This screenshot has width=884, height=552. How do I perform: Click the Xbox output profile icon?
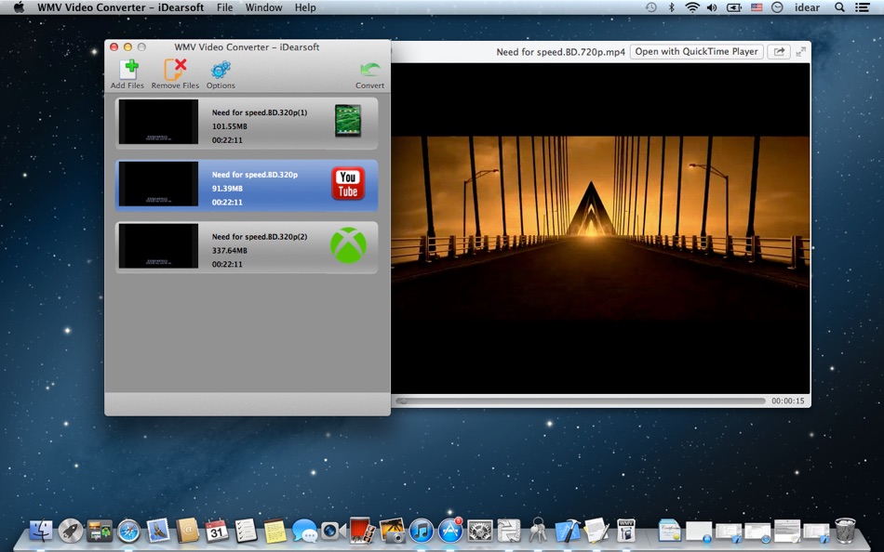tap(348, 246)
